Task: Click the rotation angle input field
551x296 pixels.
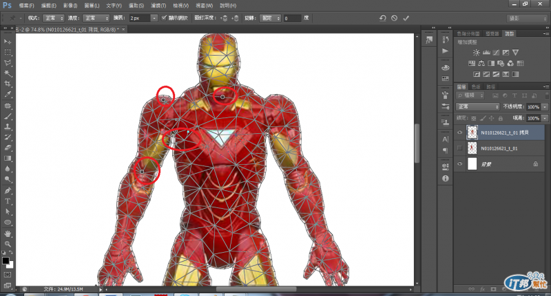Action: (x=293, y=18)
